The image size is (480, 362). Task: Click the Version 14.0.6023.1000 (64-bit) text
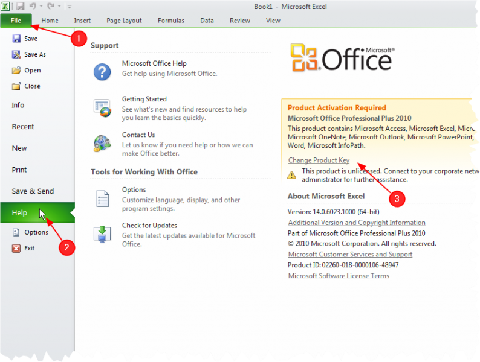(333, 212)
